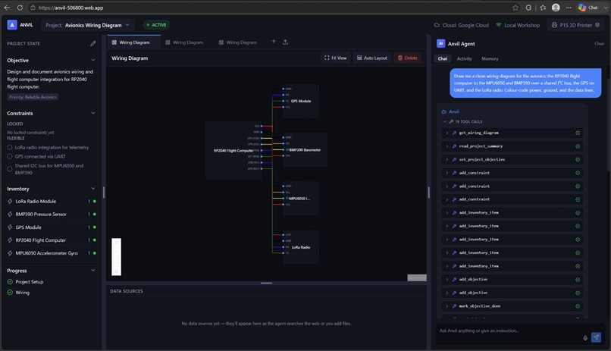Expand the set_project_objective tool call
The height and width of the screenshot is (351, 611).
click(447, 159)
